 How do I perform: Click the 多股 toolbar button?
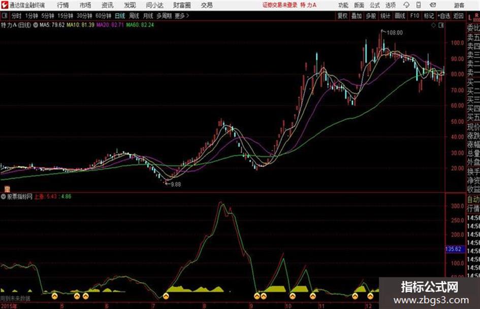pyautogui.click(x=371, y=16)
